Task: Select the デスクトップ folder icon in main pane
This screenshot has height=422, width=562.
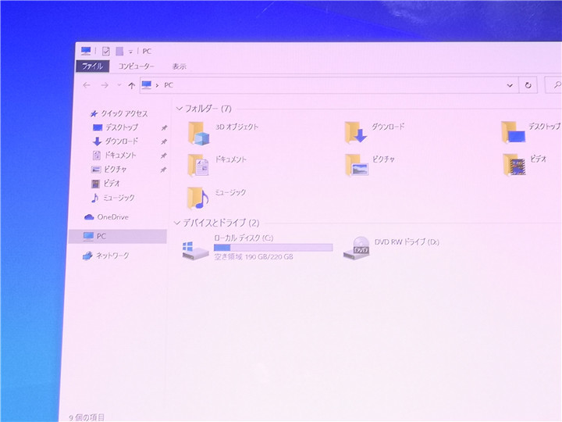Action: click(513, 132)
